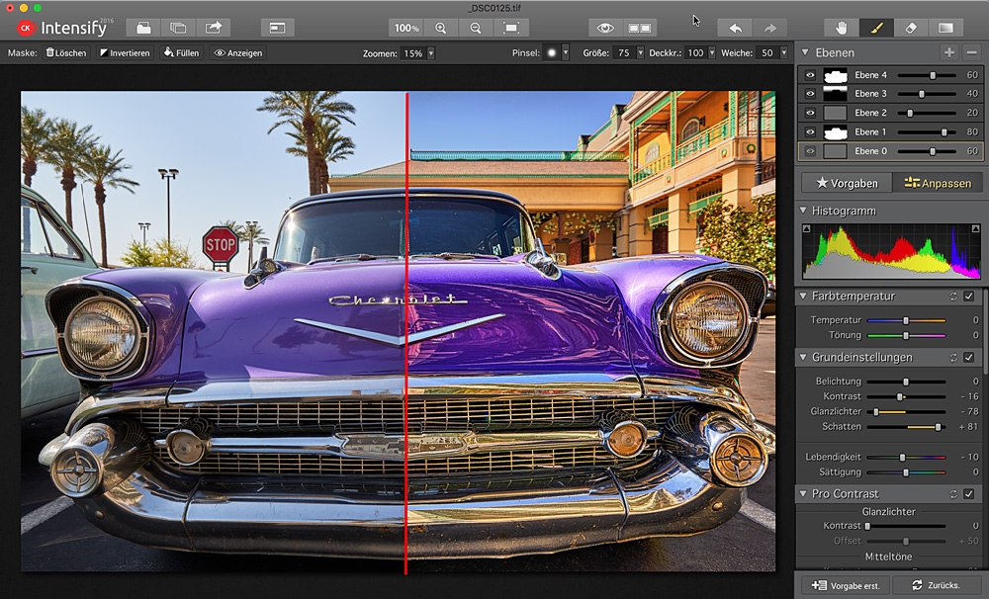Screen dimensions: 989x599
Task: Disable the Grundeinstellungen checkbox
Action: (969, 357)
